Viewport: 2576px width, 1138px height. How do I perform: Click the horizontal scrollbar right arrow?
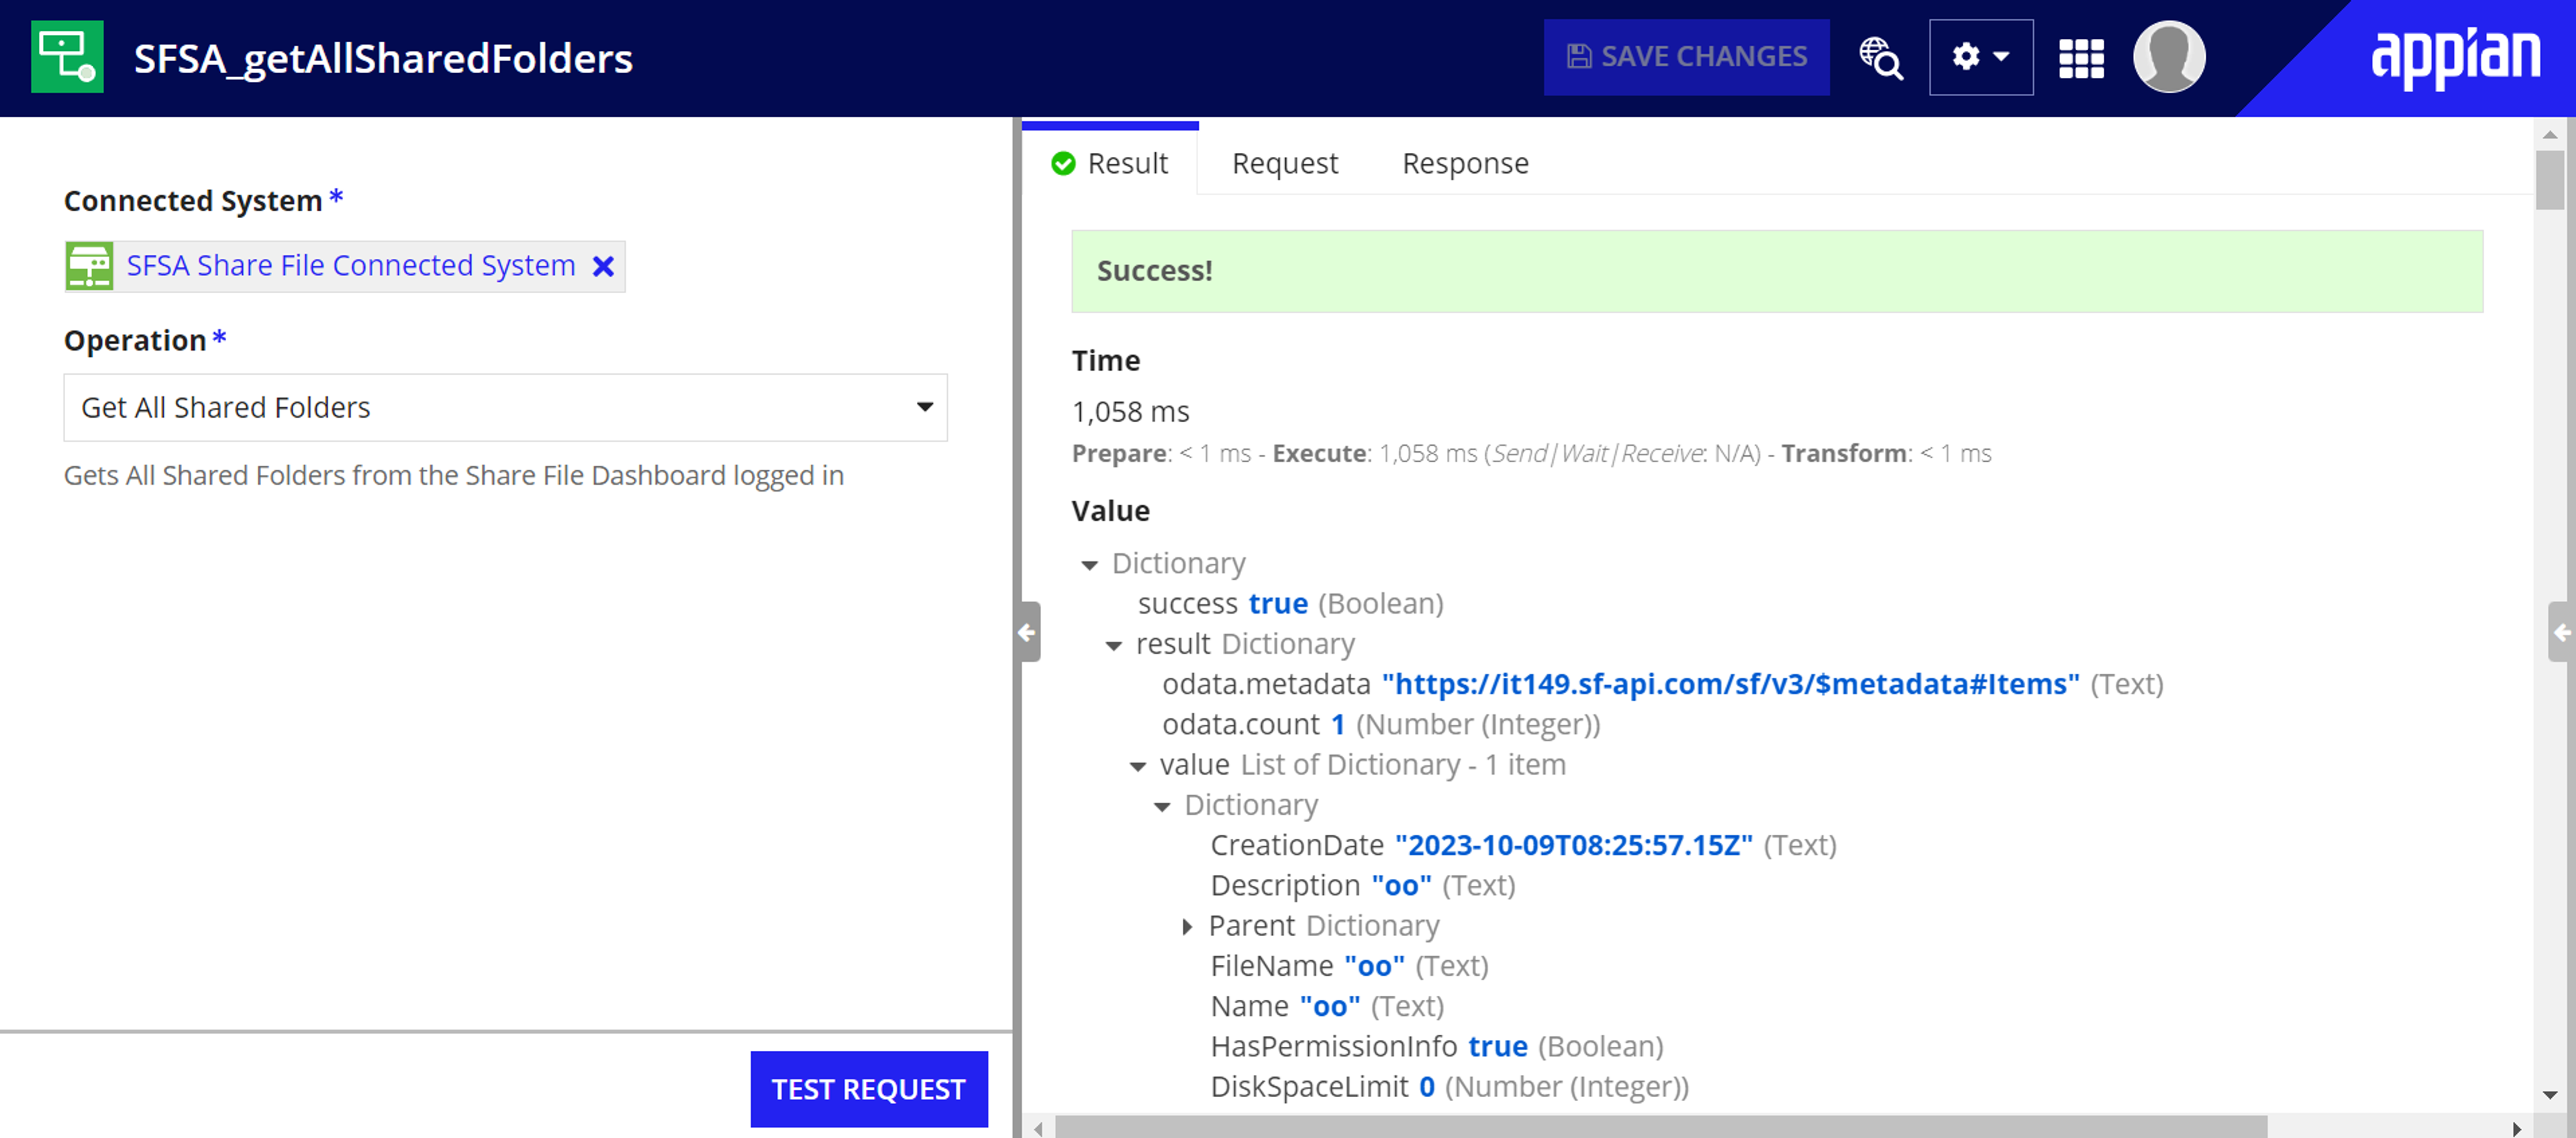pyautogui.click(x=2516, y=1128)
